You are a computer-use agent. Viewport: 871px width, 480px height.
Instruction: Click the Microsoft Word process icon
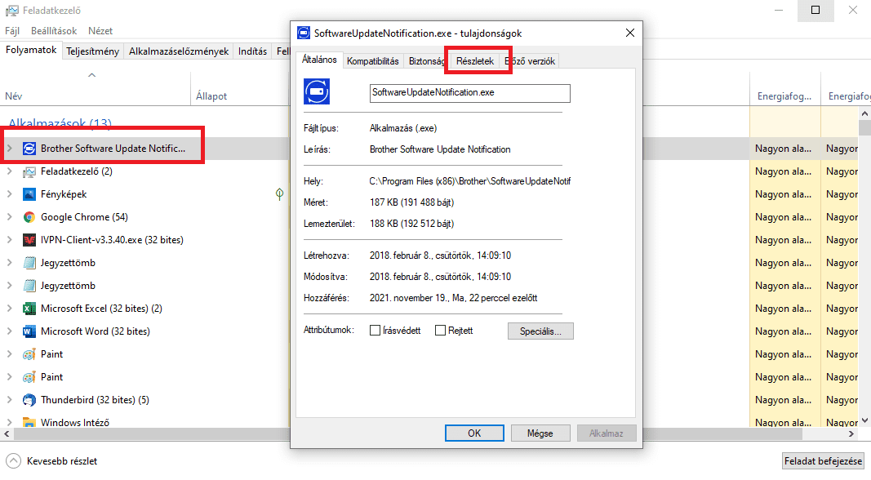pyautogui.click(x=29, y=331)
